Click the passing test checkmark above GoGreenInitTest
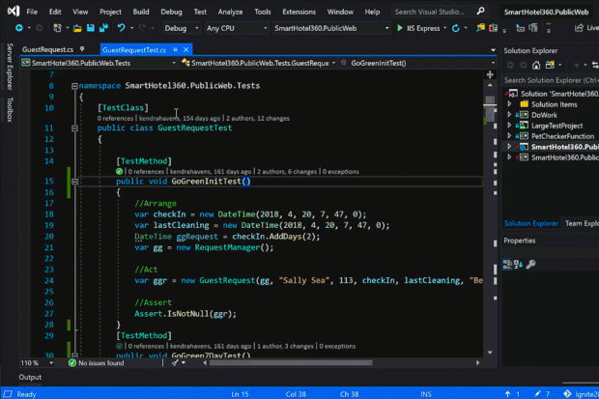 119,172
